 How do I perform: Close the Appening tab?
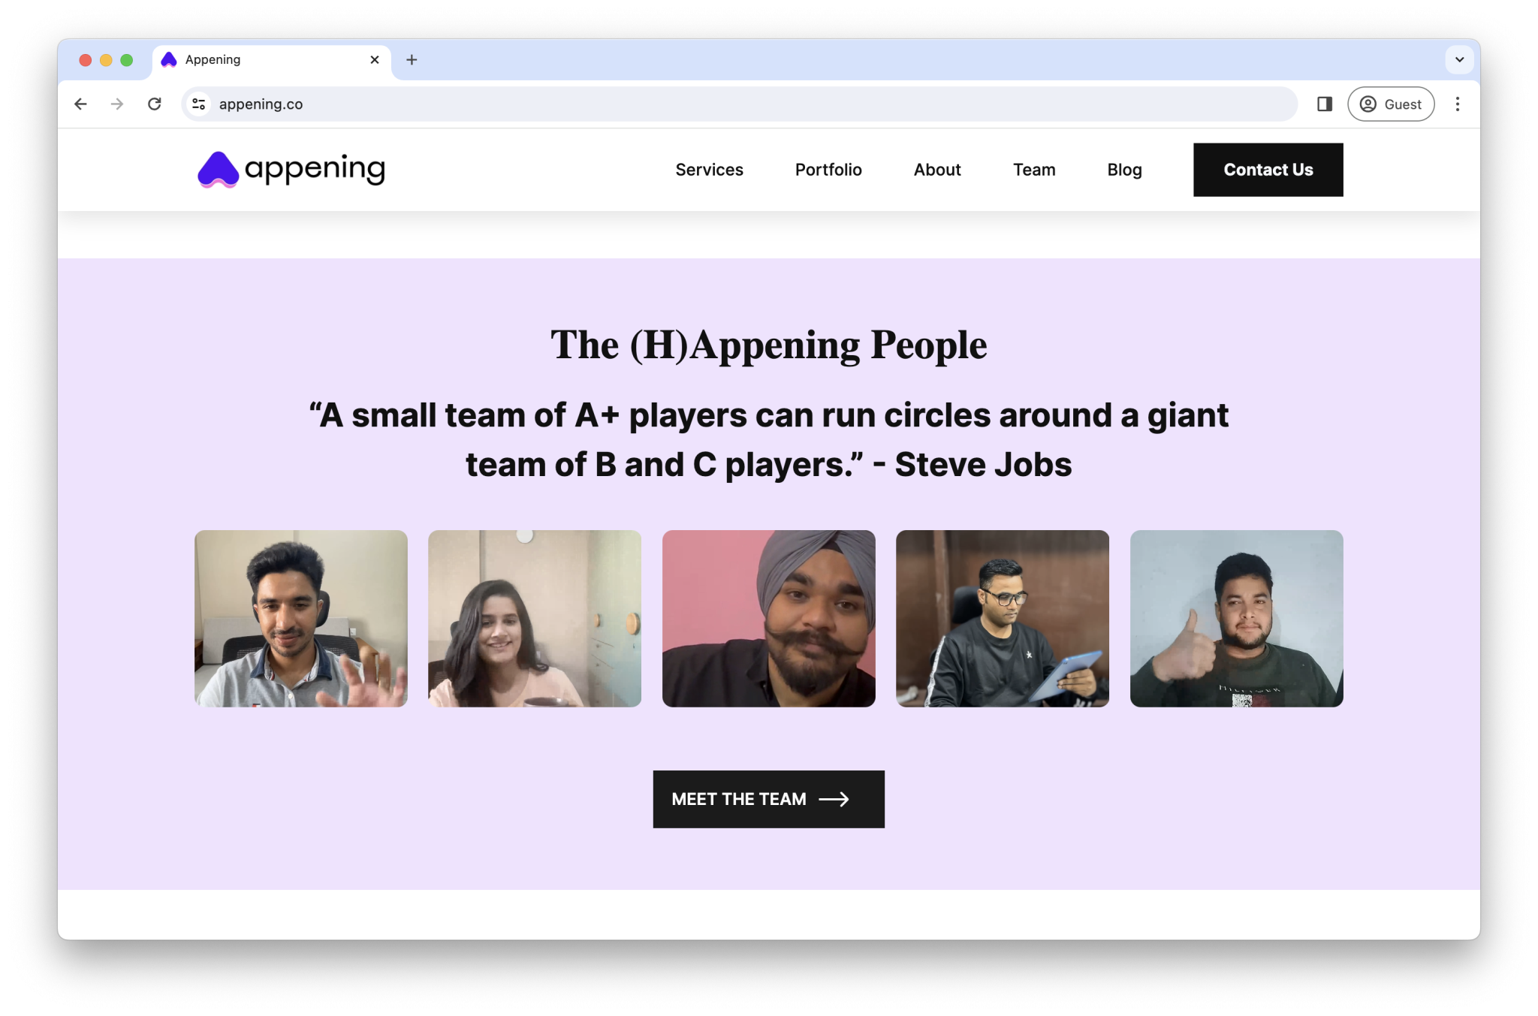[x=374, y=59]
